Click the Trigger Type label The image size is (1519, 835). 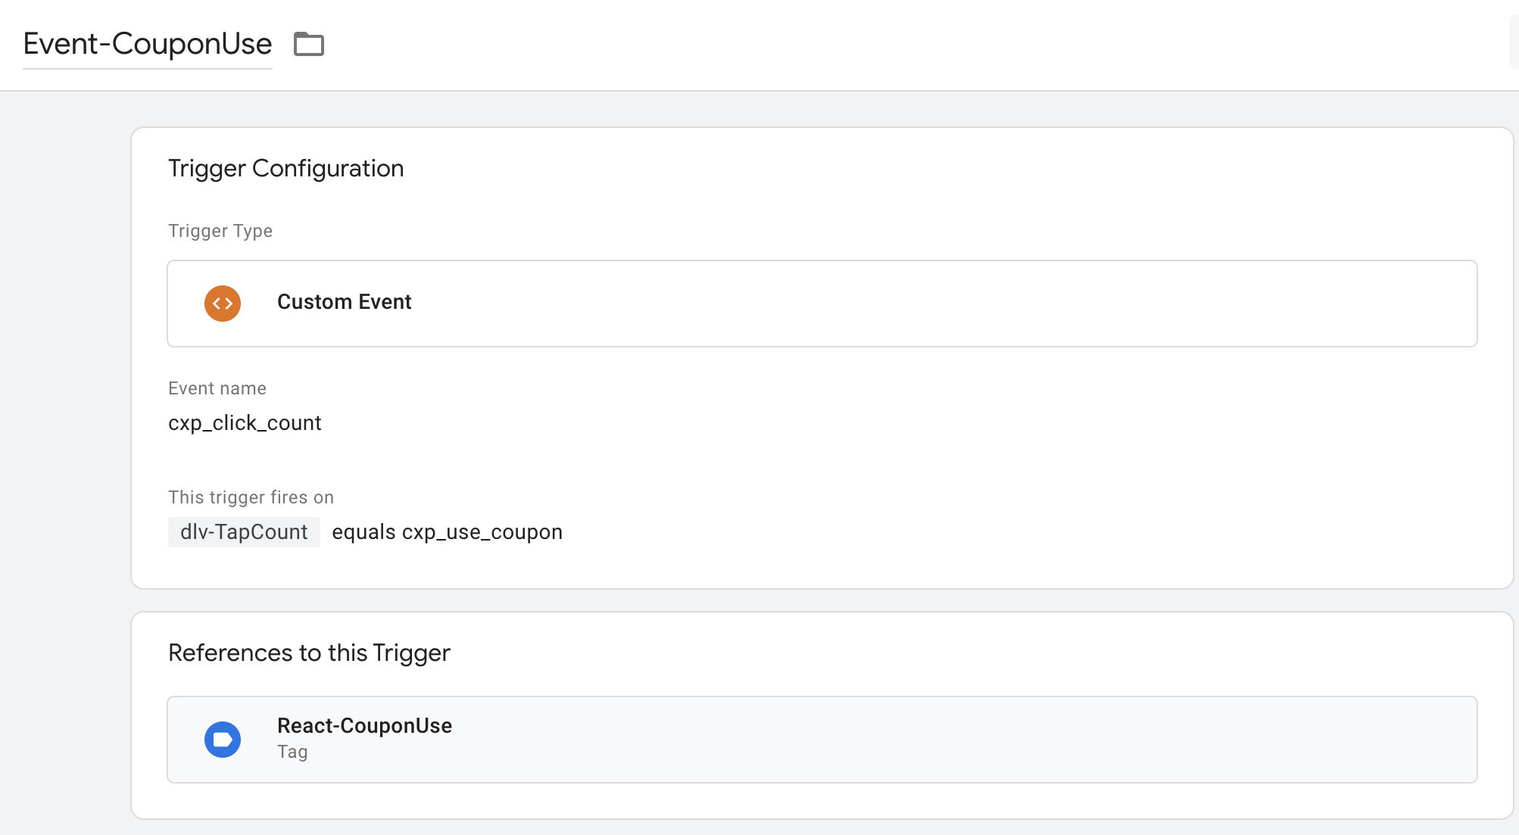pos(220,231)
